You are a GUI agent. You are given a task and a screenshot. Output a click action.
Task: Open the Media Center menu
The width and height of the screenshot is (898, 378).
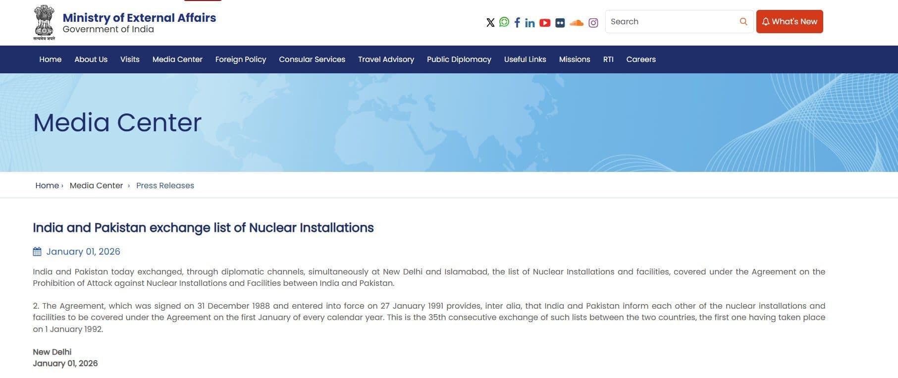(177, 59)
